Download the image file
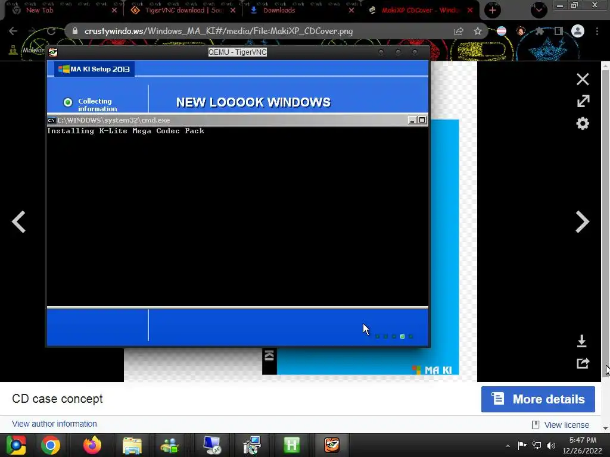This screenshot has width=610, height=457. click(582, 341)
